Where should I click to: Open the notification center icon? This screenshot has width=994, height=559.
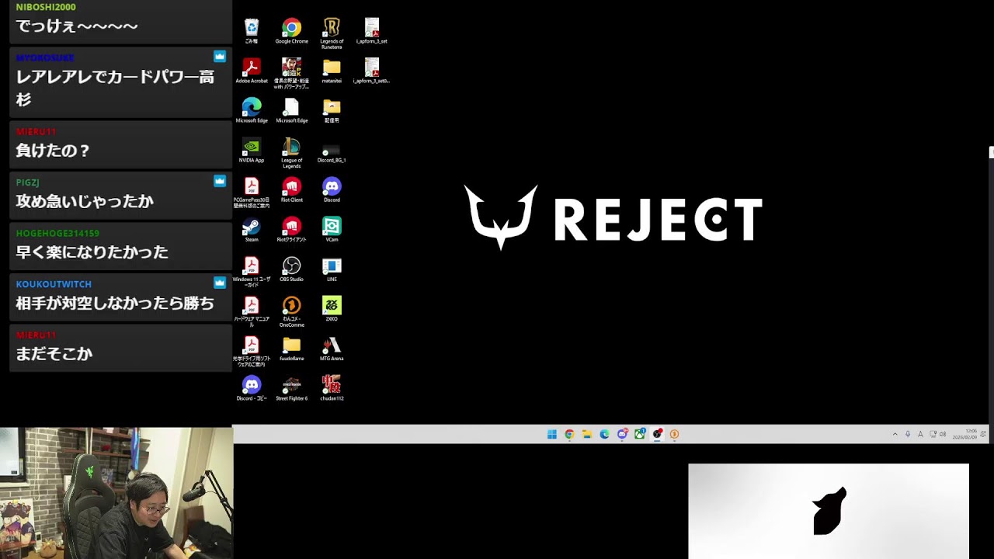(x=983, y=434)
